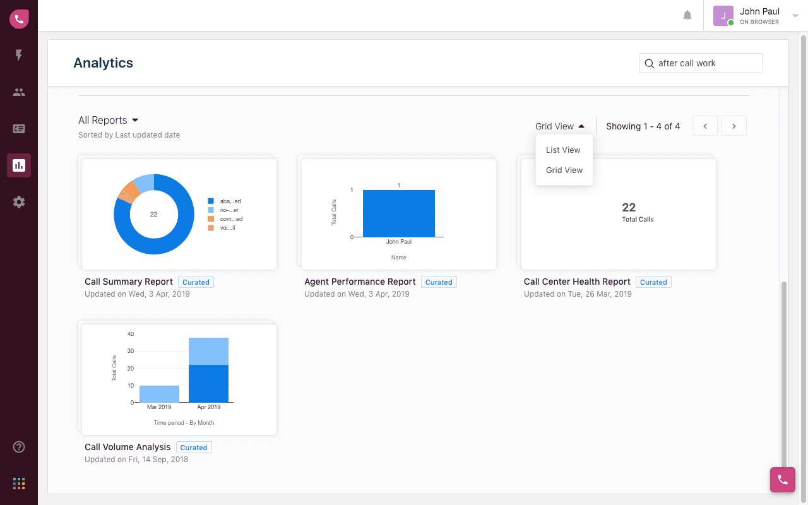
Task: Collapse the Grid View dropdown
Action: (x=560, y=126)
